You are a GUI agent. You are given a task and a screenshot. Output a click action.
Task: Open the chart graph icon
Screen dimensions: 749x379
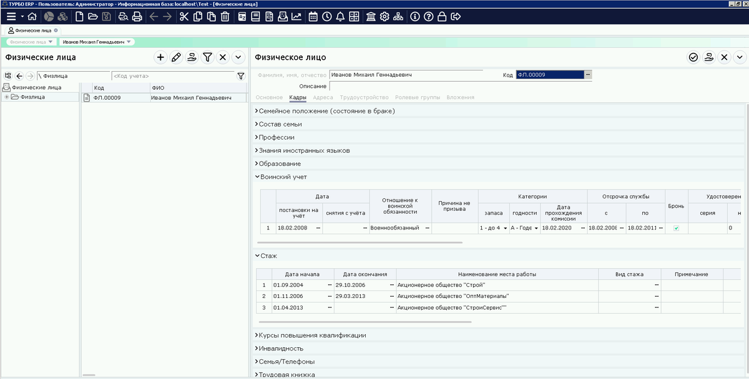click(x=296, y=16)
